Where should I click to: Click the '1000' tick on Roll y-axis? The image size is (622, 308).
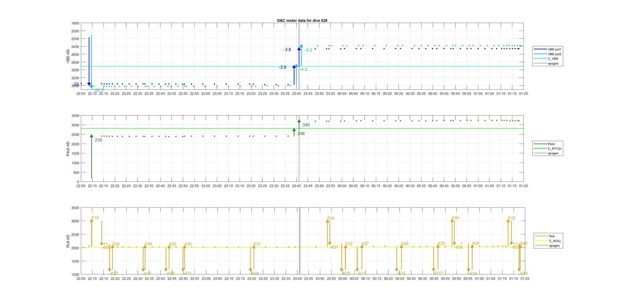click(75, 275)
